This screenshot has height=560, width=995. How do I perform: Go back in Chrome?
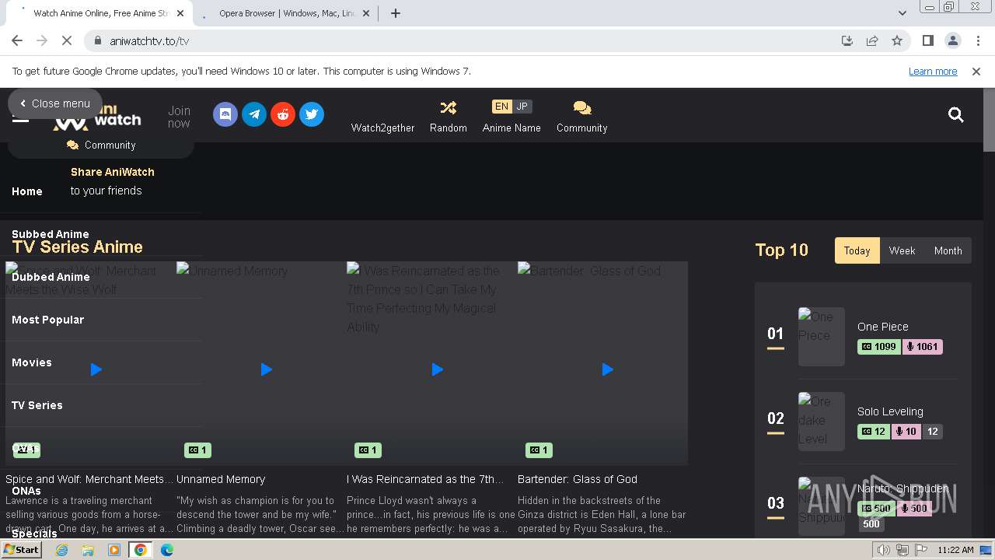(17, 40)
